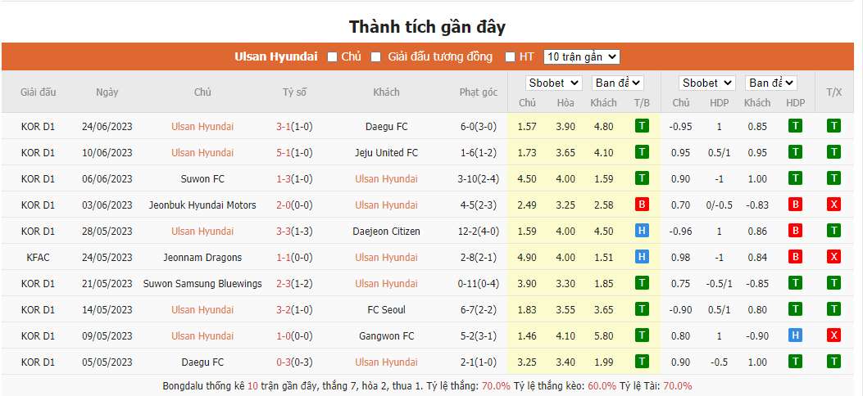Image resolution: width=863 pixels, height=396 pixels.
Task: Click the Tỷ số column header
Action: [x=294, y=92]
